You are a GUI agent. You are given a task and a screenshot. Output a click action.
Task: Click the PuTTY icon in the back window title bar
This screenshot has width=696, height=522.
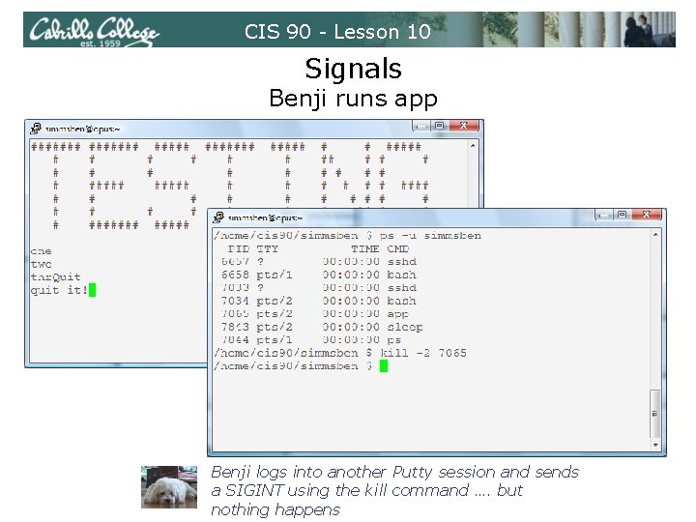coord(36,129)
